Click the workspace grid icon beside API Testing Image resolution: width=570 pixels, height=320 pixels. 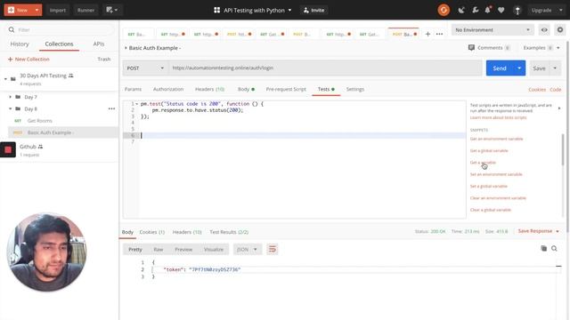(x=216, y=10)
